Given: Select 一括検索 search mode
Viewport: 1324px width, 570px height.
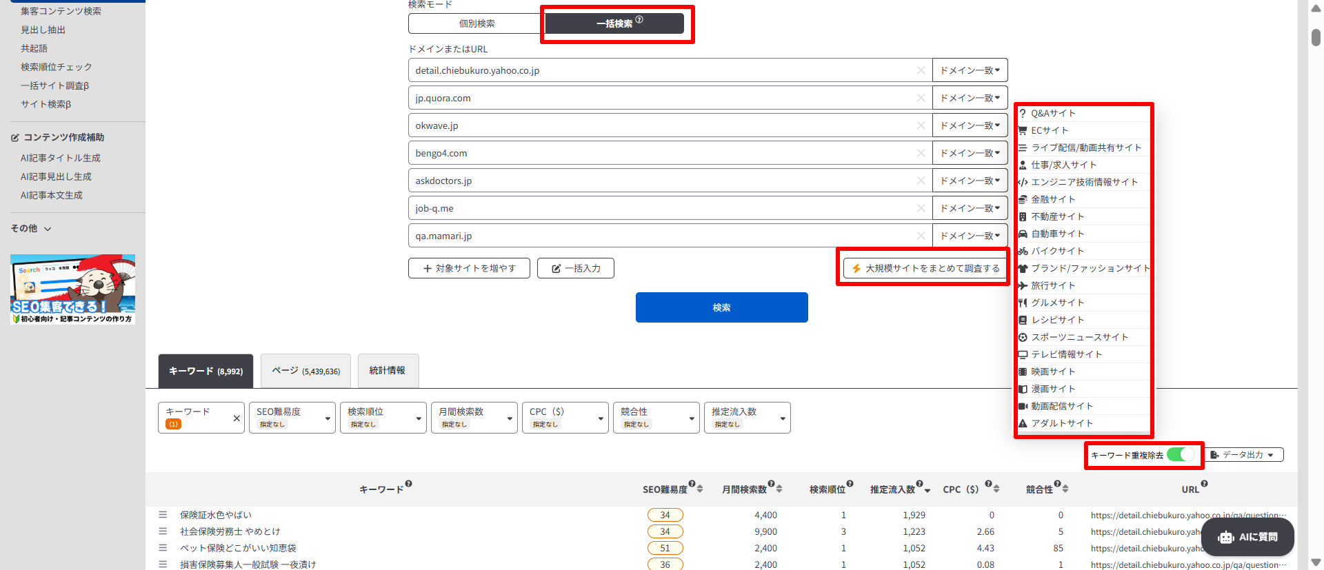Looking at the screenshot, I should pos(614,23).
